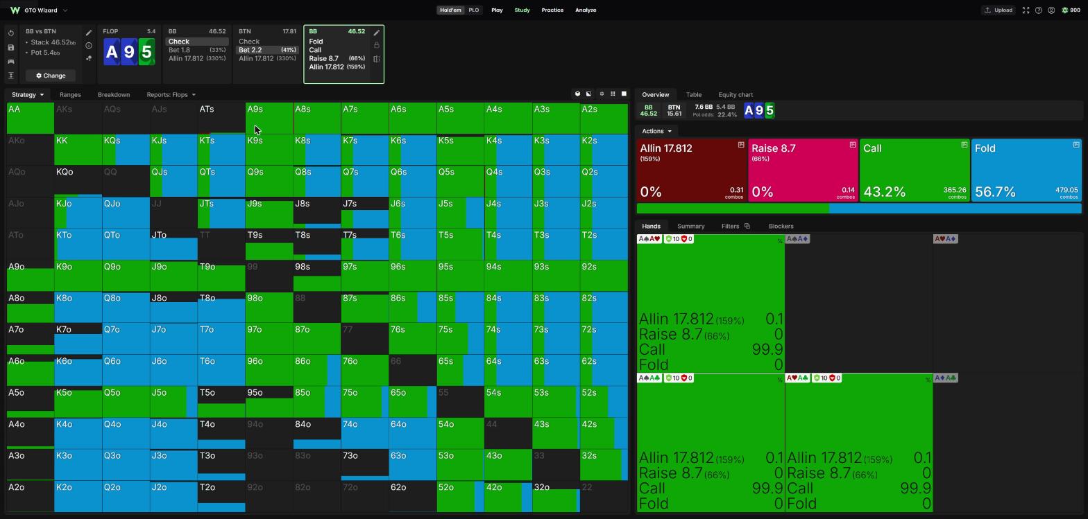Screen dimensions: 1088x519
Task: Select the solid white square view toggle
Action: click(x=624, y=94)
